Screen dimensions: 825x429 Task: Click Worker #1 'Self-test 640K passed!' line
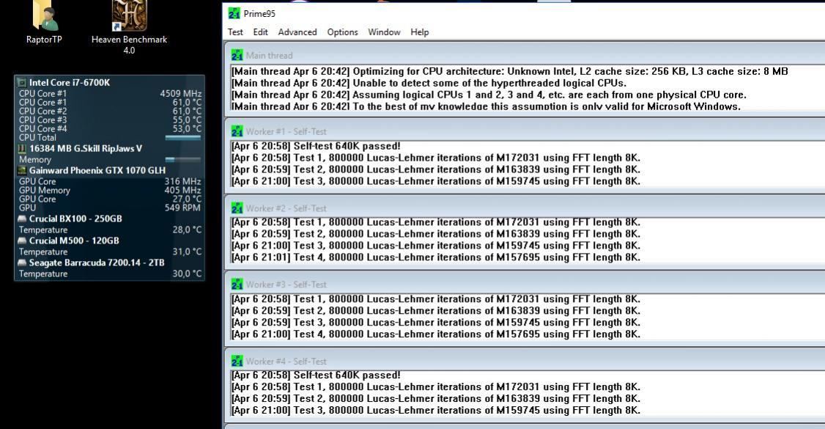[x=316, y=147]
